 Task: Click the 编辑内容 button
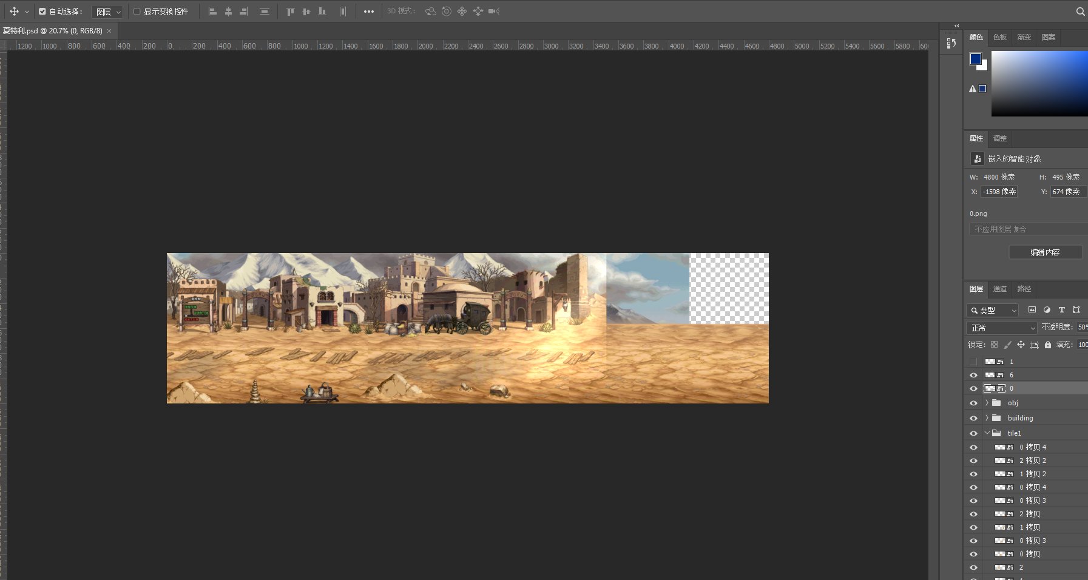(1045, 252)
